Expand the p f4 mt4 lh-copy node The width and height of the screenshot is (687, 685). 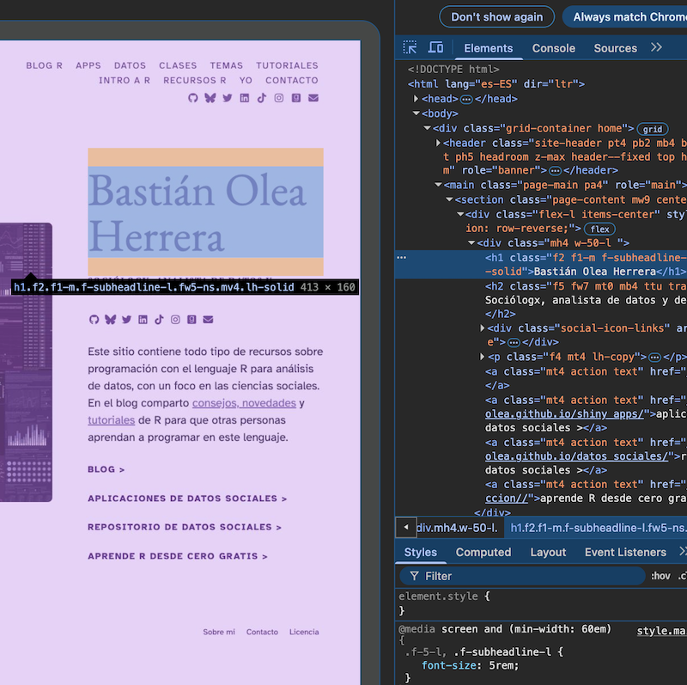point(482,357)
